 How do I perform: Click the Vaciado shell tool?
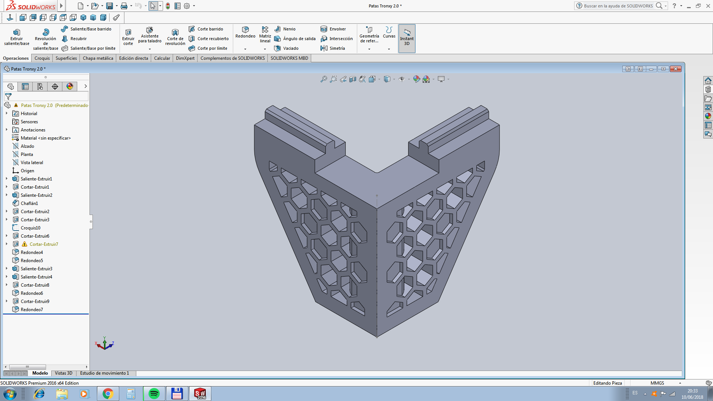286,48
